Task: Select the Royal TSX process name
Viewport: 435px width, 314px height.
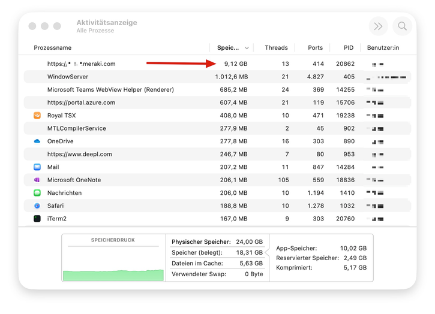Action: [61, 115]
